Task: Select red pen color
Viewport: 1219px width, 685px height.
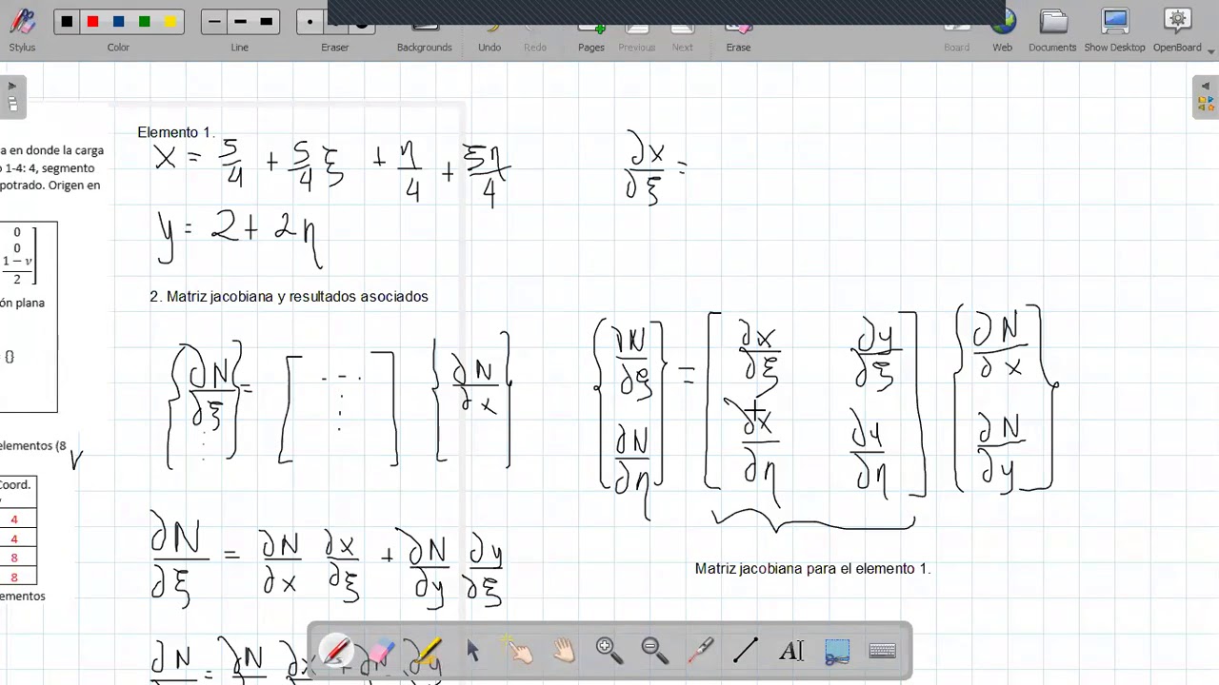Action: tap(92, 22)
